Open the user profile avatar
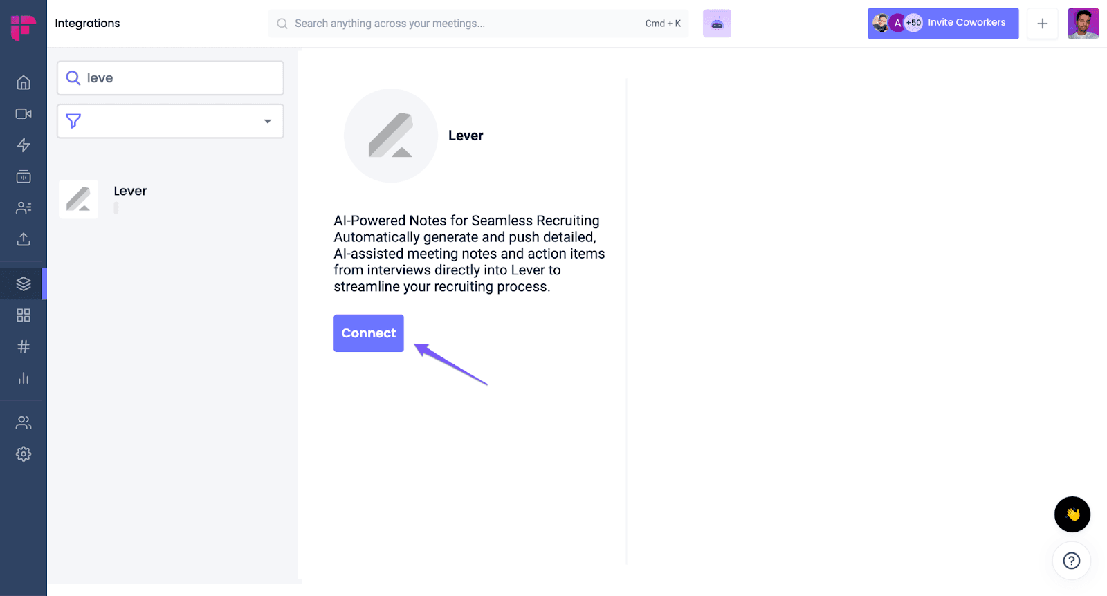The height and width of the screenshot is (596, 1107). [1083, 24]
